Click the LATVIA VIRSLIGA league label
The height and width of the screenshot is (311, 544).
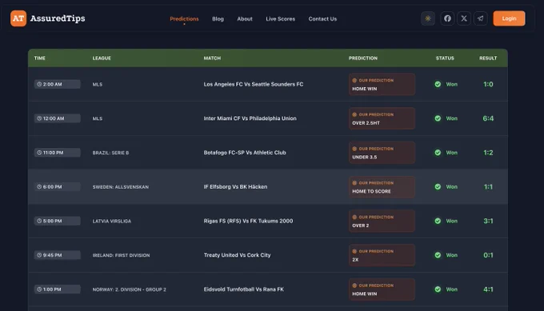112,221
